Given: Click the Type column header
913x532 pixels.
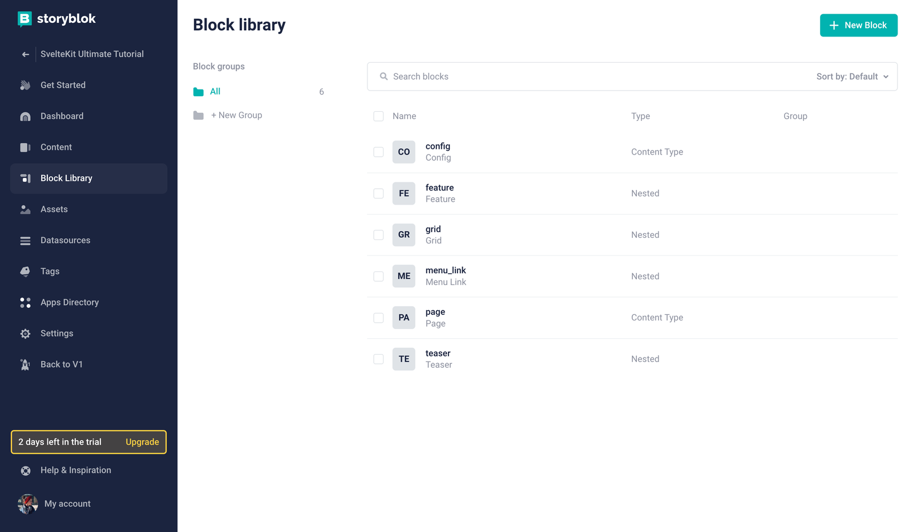Looking at the screenshot, I should 640,116.
